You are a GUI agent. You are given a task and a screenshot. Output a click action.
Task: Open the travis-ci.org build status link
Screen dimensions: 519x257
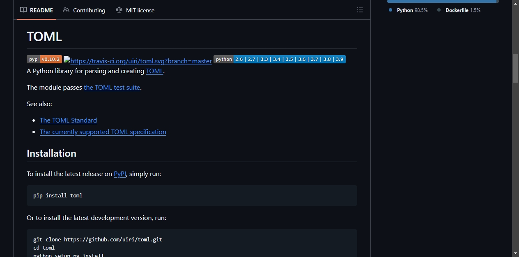click(138, 61)
